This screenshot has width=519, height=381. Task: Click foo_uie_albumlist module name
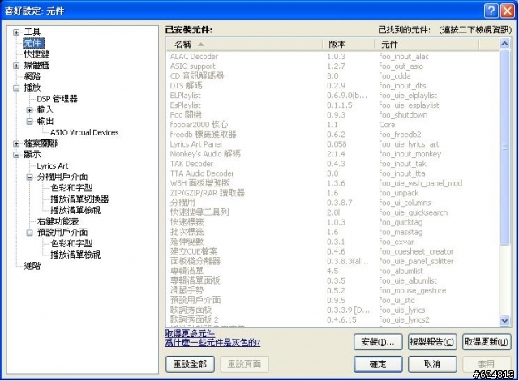[408, 281]
